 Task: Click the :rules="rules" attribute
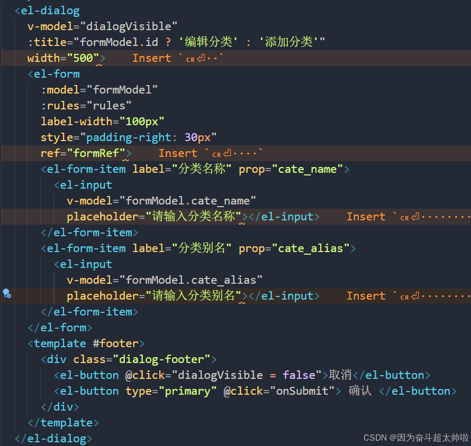tap(86, 106)
